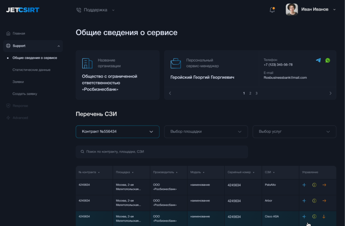Viewport: 345px width, 226px height.
Task: Go to manager page 2
Action: click(250, 93)
